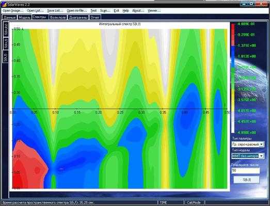Open the Help menu
Image resolution: width=270 pixels, height=206 pixels.
[125, 11]
